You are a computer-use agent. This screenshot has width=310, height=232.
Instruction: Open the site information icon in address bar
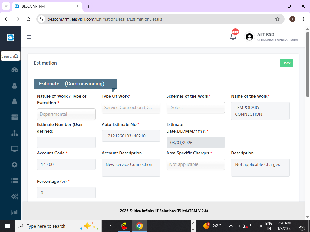(41, 19)
